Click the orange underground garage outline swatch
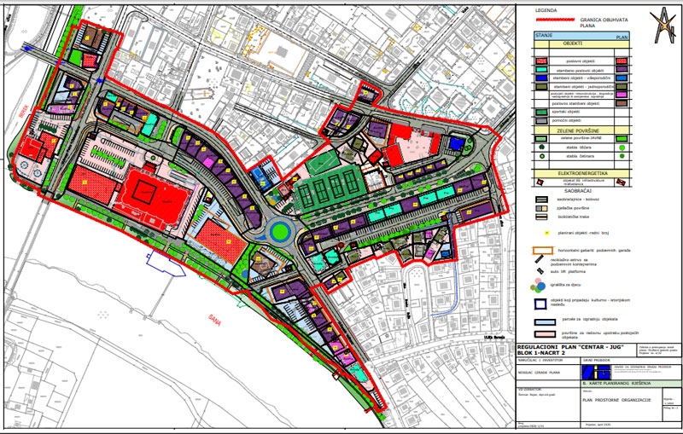Image resolution: width=683 pixels, height=434 pixels. click(542, 250)
